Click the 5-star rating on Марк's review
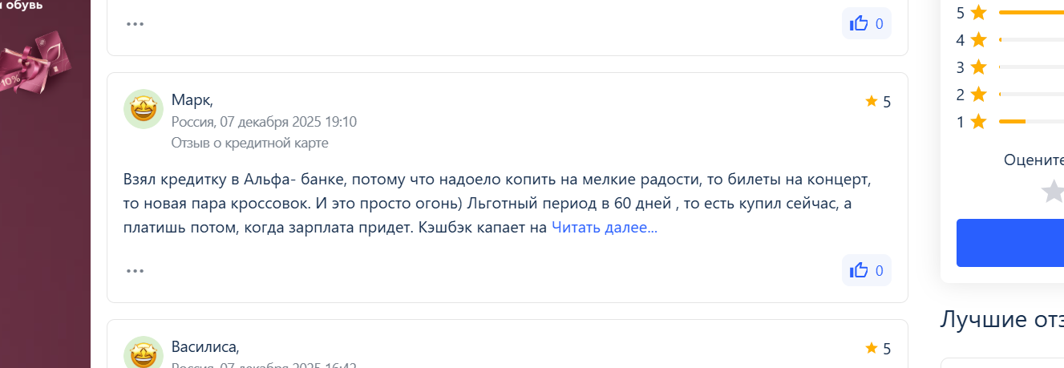This screenshot has height=368, width=1064. [x=878, y=102]
